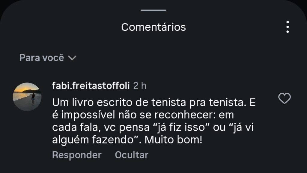Tap the phrase "Muito bom!" in the comment

(173, 140)
